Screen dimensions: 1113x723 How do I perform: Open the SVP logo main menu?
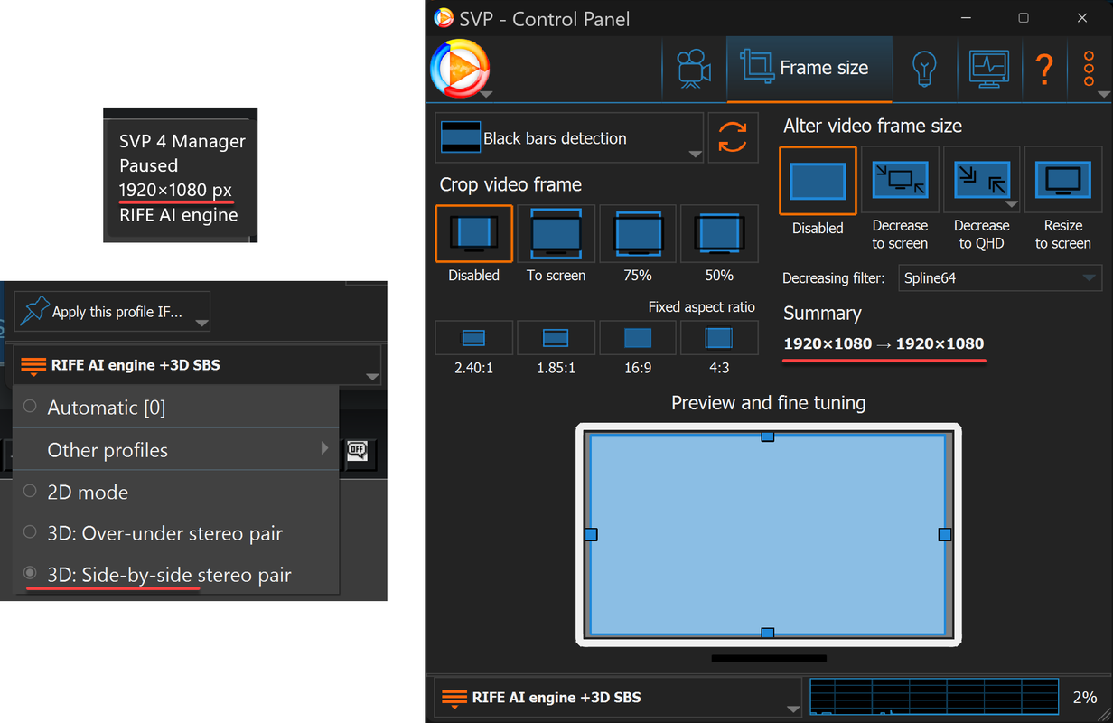[459, 68]
